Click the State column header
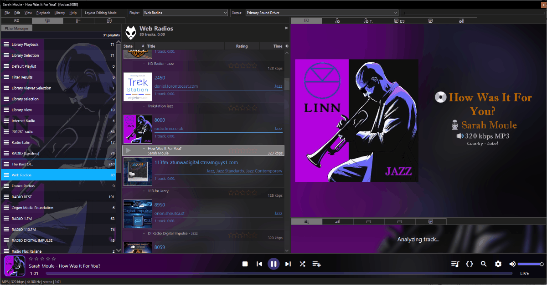This screenshot has height=285, width=547. click(x=128, y=46)
